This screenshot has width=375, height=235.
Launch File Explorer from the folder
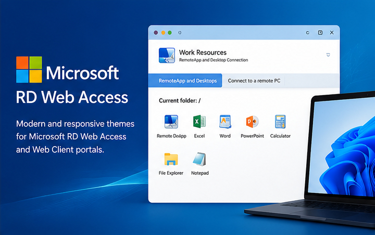[x=171, y=159]
